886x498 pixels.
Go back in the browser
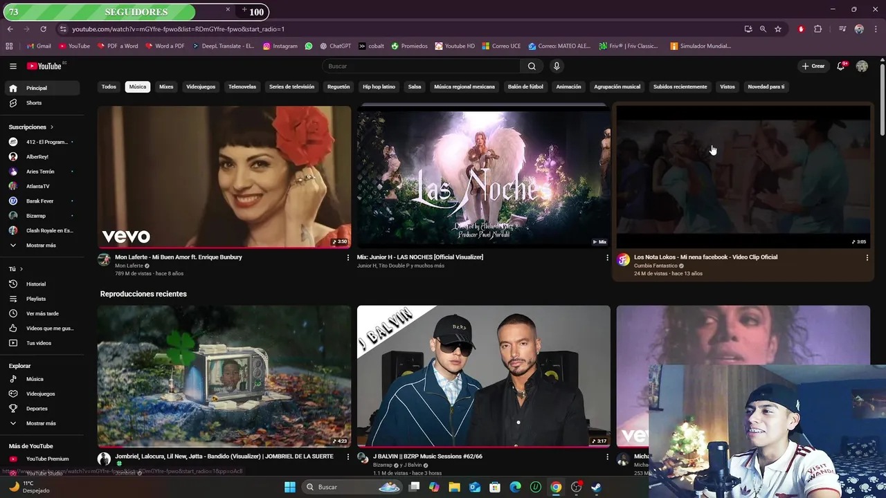10,29
